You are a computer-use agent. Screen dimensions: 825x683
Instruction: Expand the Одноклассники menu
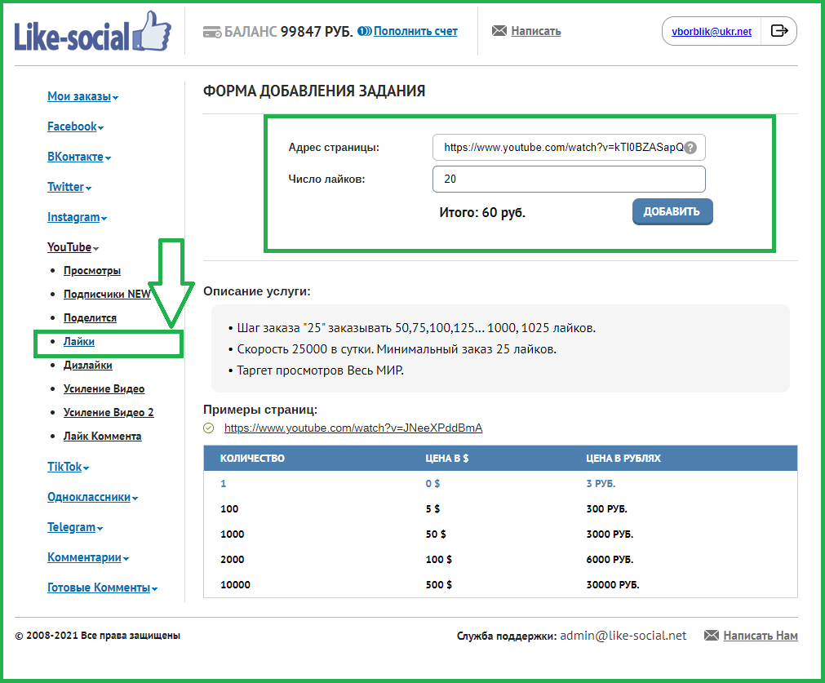92,497
